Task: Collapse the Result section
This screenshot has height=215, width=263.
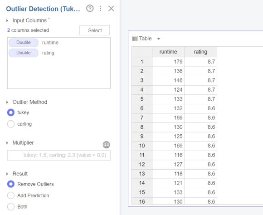Action: coord(7,174)
